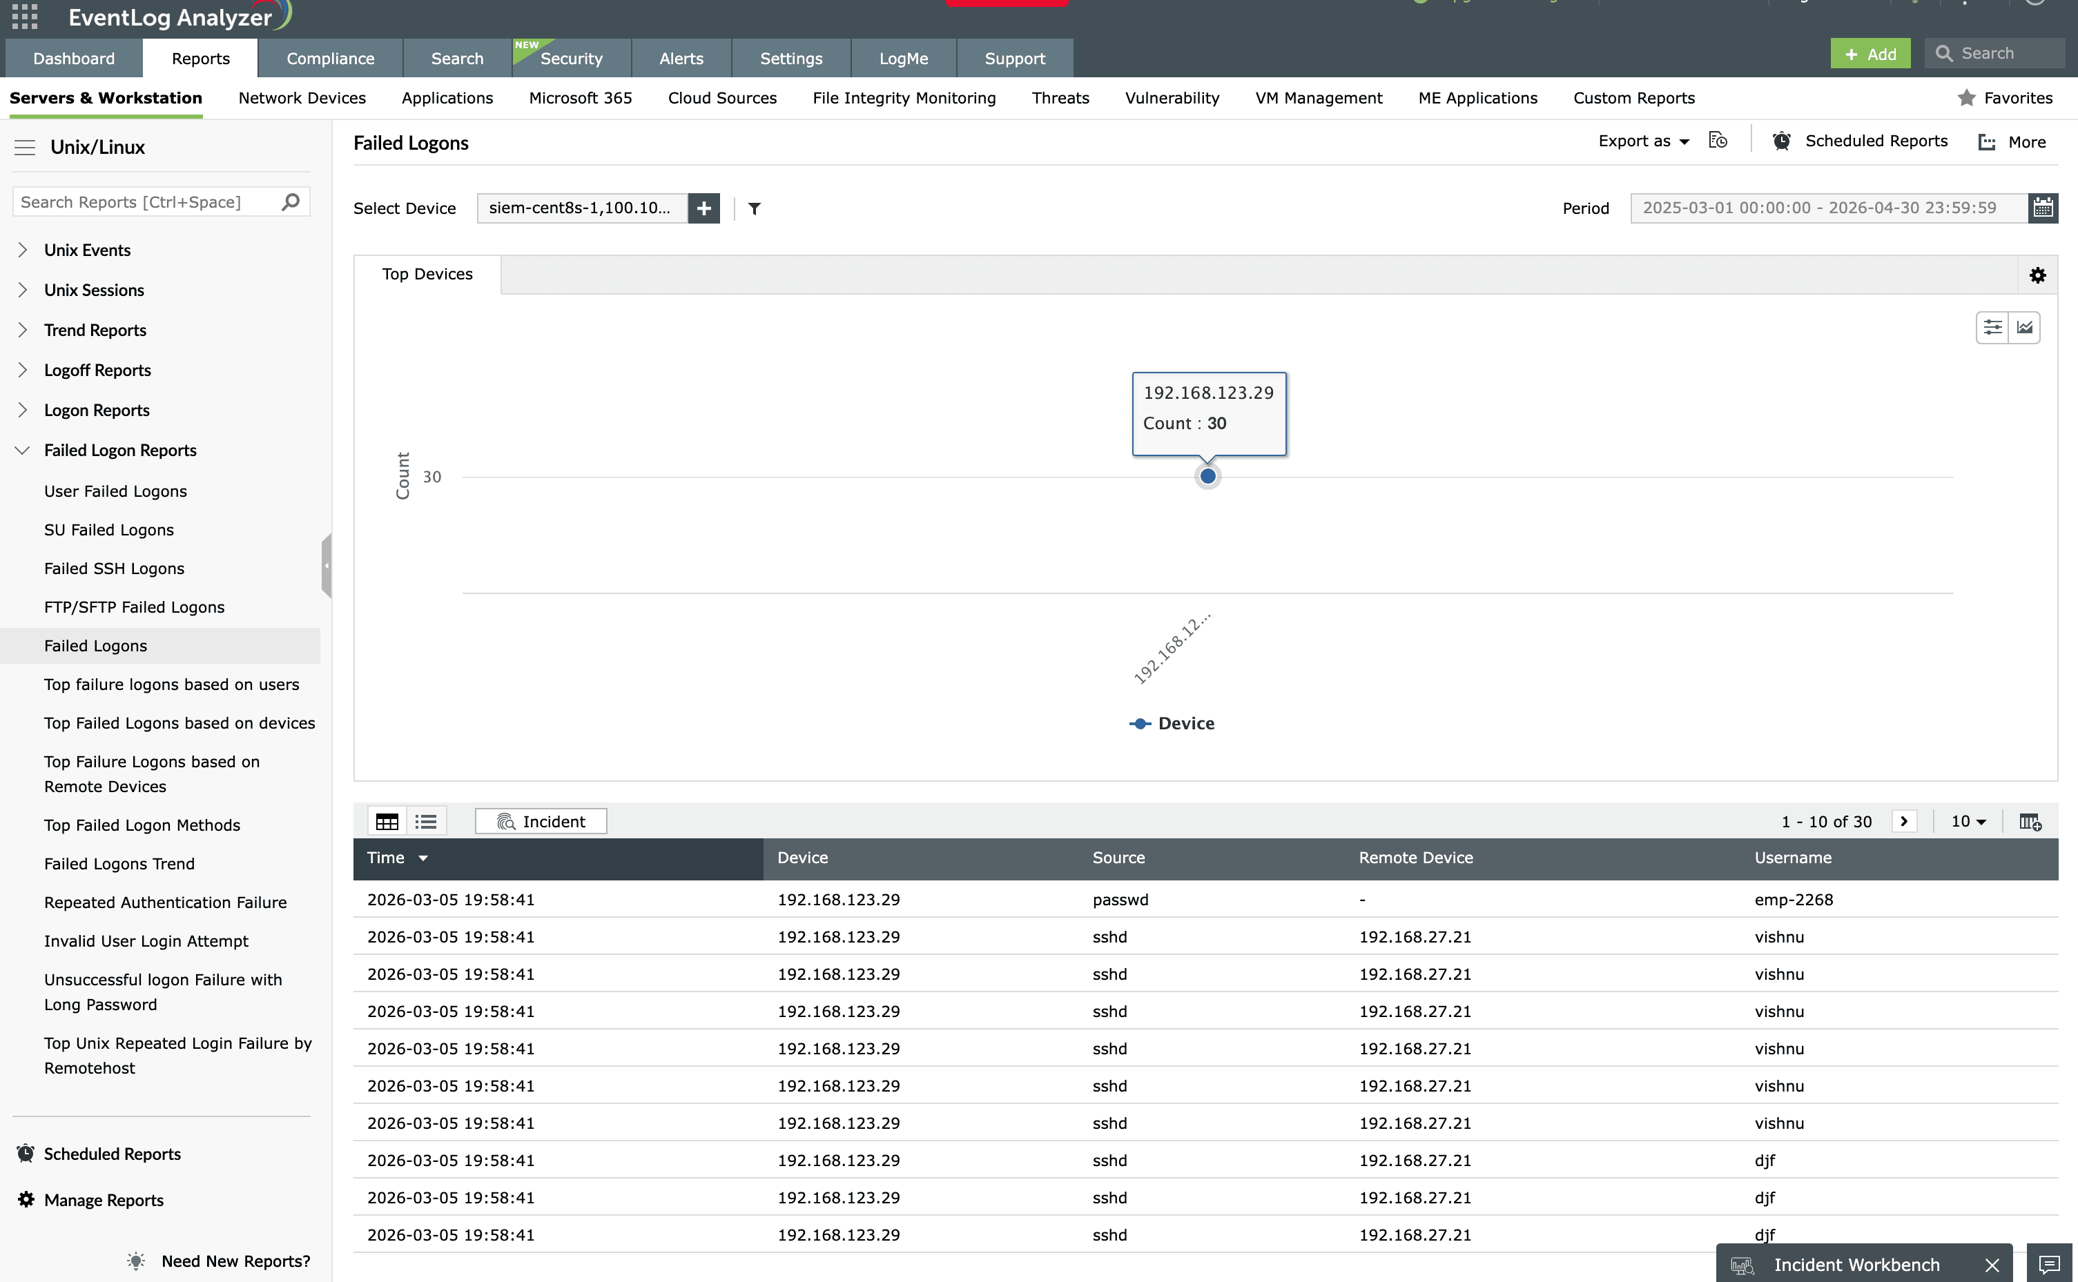
Task: Click the top-right Search box
Action: pos(1995,53)
